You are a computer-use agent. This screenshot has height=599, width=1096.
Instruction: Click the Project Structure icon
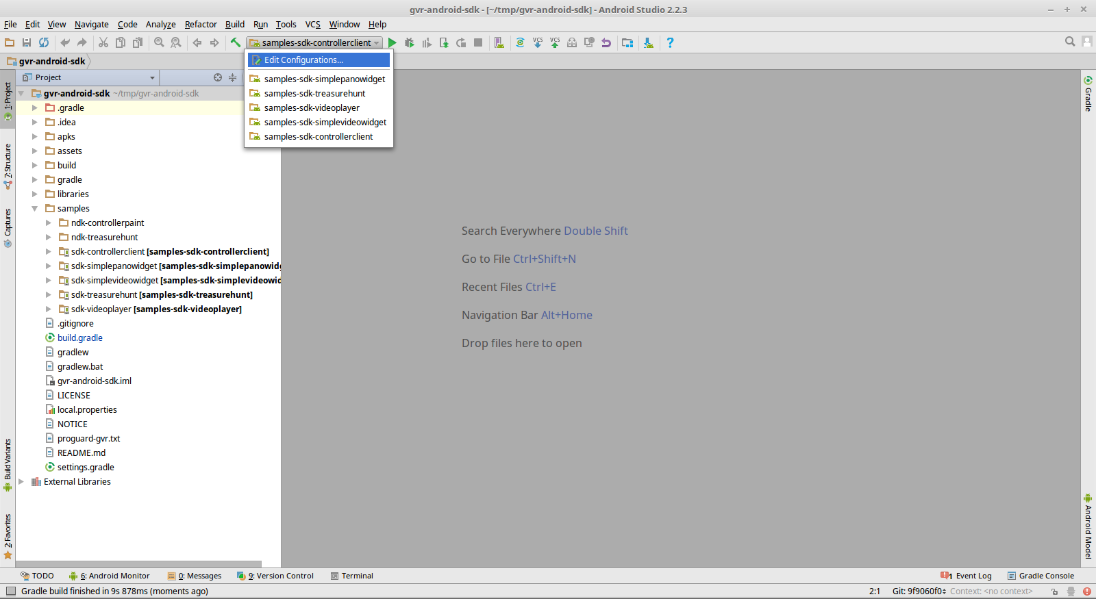pos(627,42)
